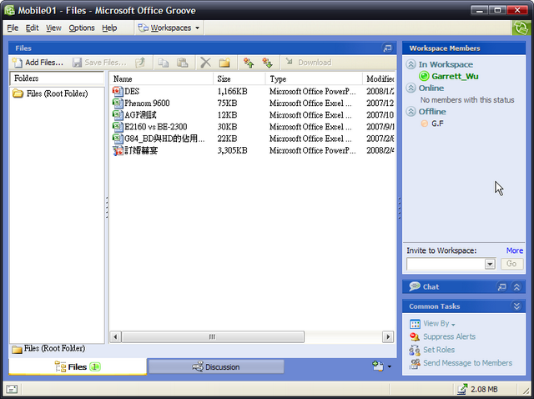Open the View By dropdown

pyautogui.click(x=432, y=323)
